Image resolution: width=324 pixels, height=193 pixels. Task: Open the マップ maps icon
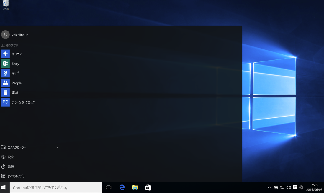pyautogui.click(x=5, y=73)
